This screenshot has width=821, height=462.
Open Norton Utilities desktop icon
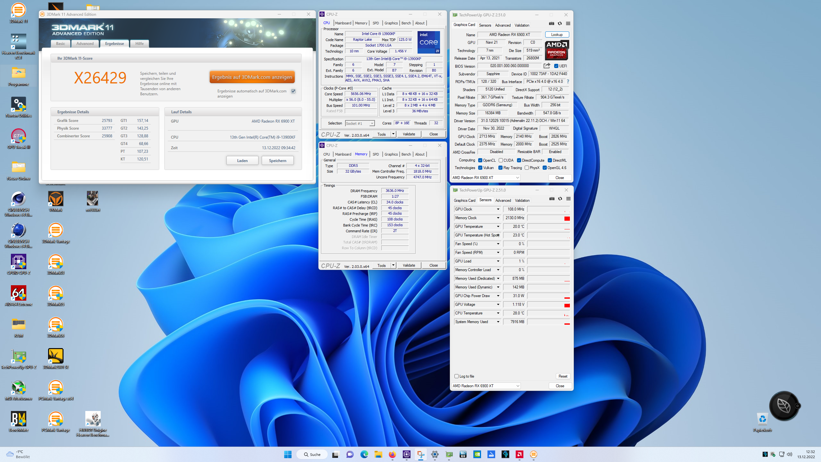18,107
